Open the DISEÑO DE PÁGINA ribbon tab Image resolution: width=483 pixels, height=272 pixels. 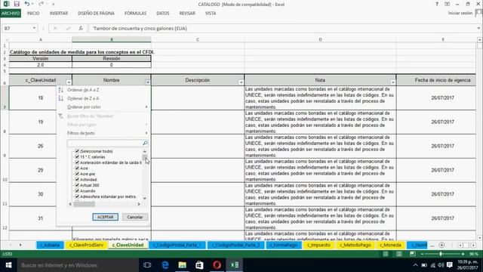coord(96,14)
